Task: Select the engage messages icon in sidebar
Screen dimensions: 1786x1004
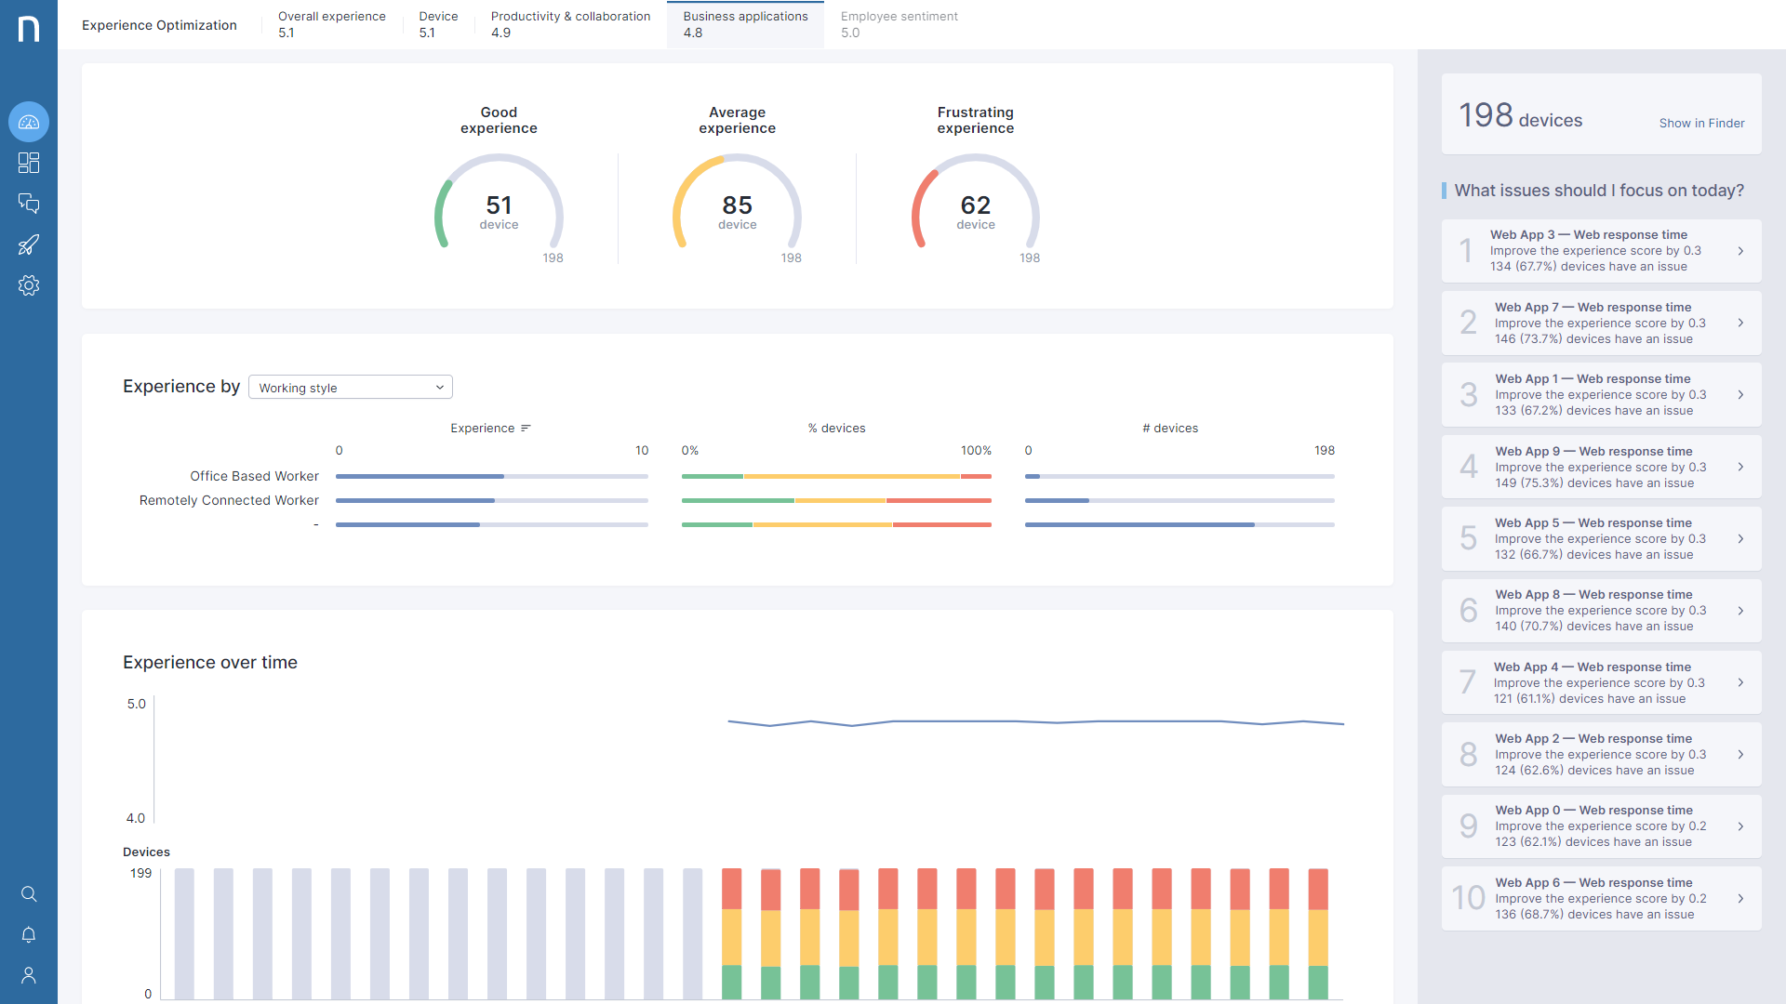Action: [x=29, y=204]
